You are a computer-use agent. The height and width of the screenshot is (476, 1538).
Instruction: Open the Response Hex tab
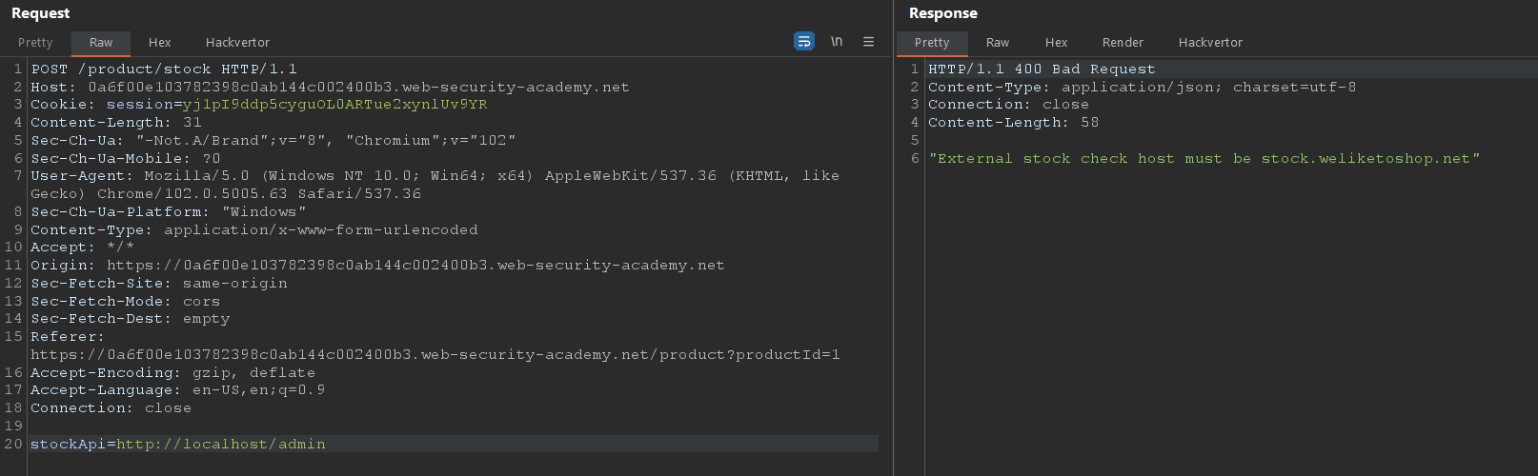[x=1056, y=43]
